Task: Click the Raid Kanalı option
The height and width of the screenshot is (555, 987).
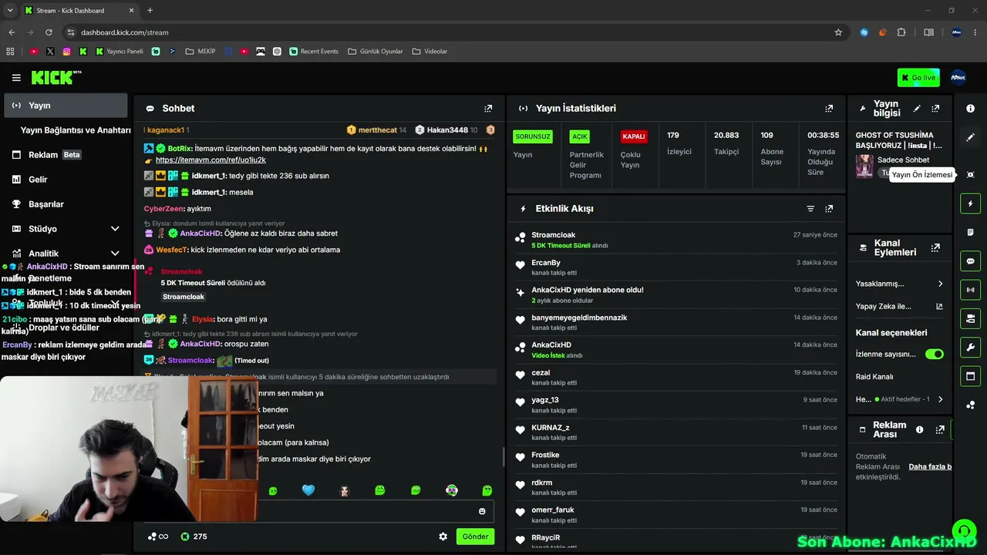Action: click(874, 377)
